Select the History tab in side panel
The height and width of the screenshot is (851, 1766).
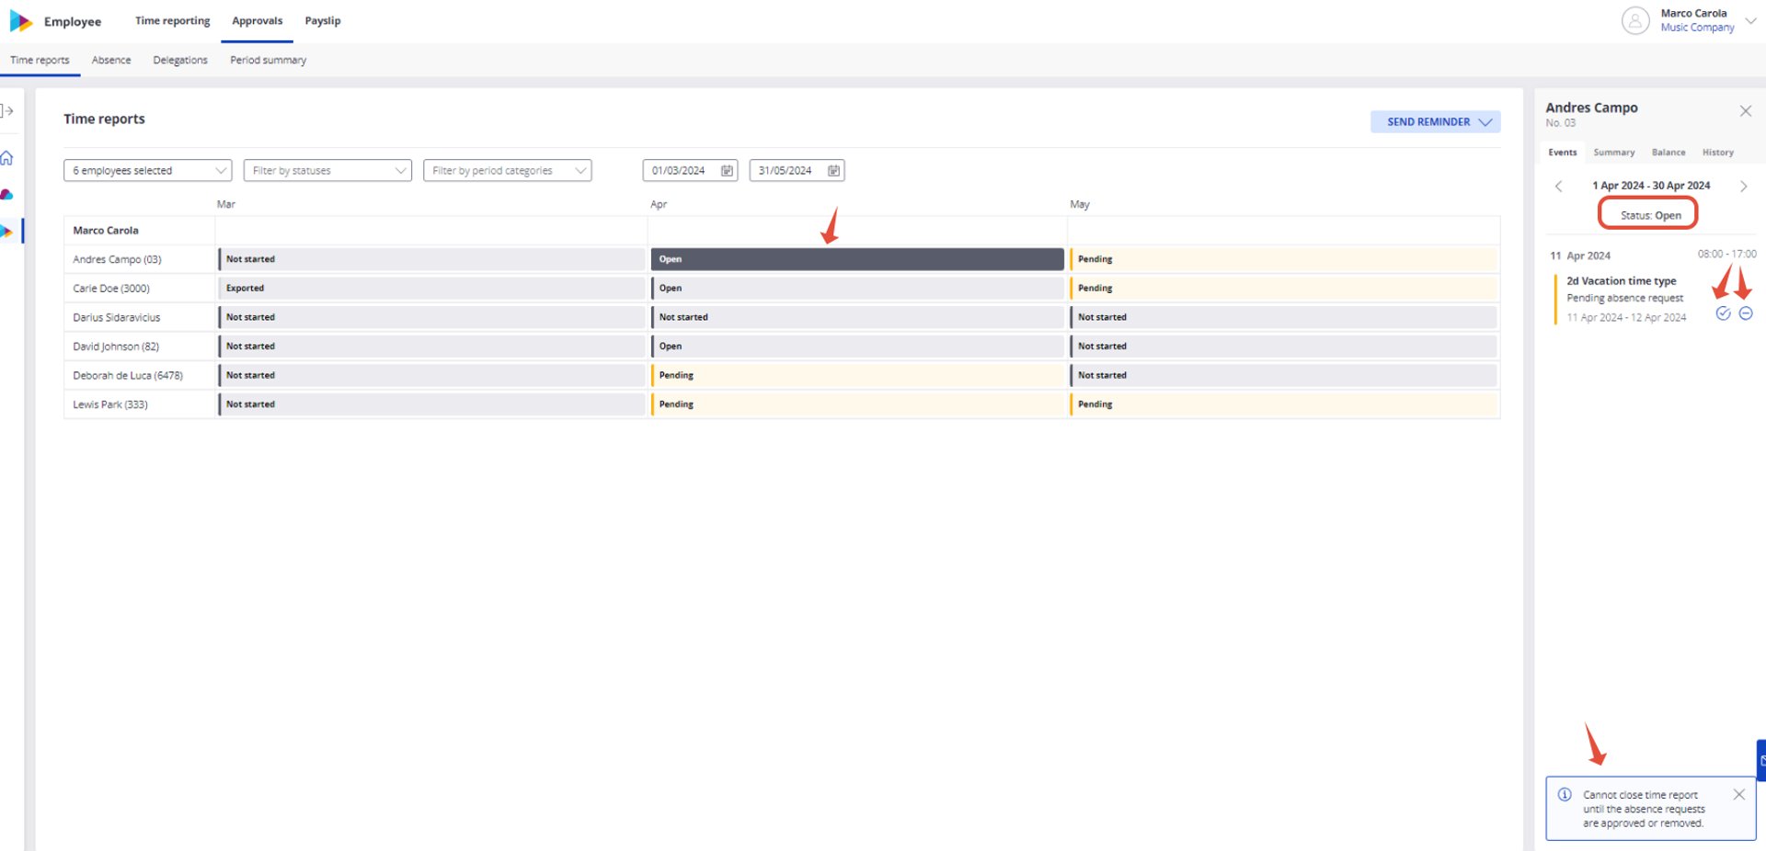pos(1718,153)
